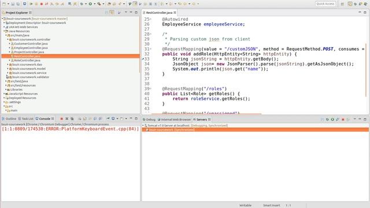Screen dimensions: 370x208
Task: Click the Quick Access search field
Action: pyautogui.click(x=325, y=4)
